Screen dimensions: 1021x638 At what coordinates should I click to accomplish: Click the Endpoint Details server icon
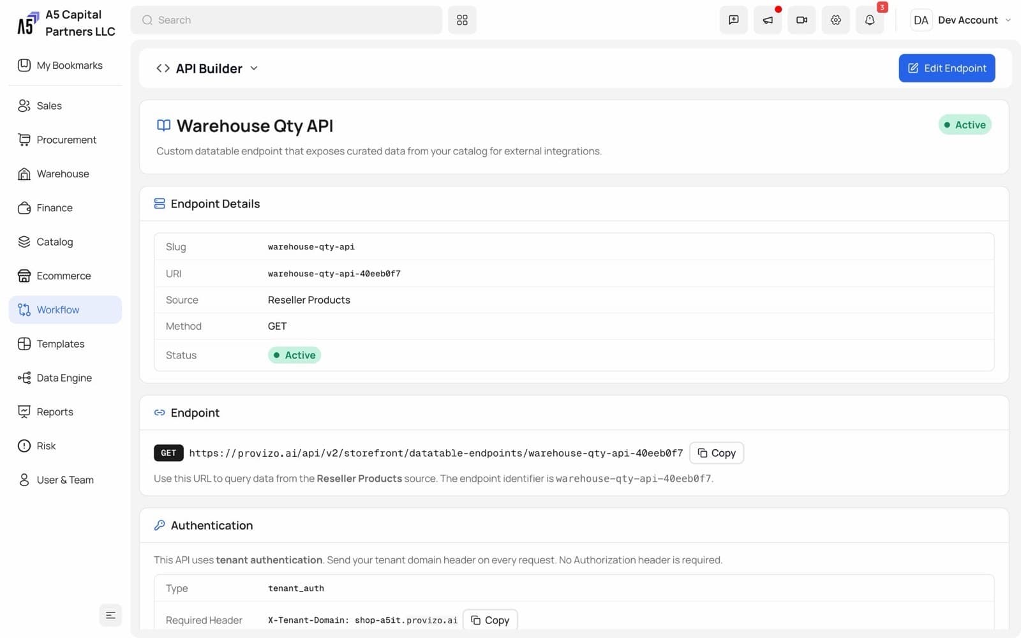coord(160,204)
